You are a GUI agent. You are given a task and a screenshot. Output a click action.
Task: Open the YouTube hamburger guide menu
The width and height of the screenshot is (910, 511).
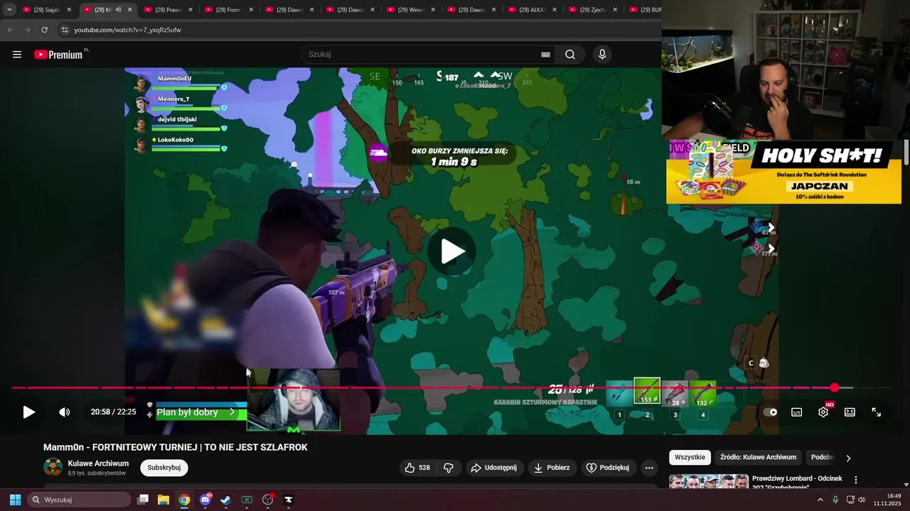point(17,55)
